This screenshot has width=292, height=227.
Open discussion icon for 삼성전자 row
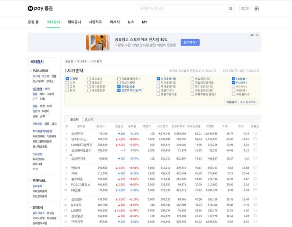coord(255,133)
